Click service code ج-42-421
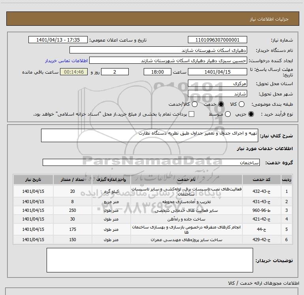This screenshot has width=304, height=295. click(261, 219)
